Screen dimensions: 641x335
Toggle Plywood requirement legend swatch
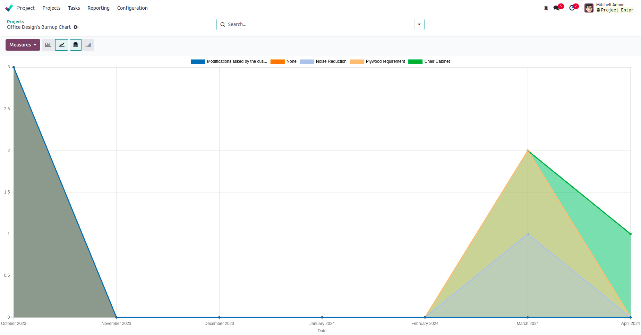(357, 62)
